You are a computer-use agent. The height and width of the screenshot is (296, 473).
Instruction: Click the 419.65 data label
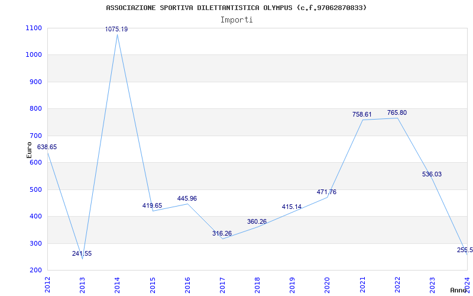coord(152,205)
